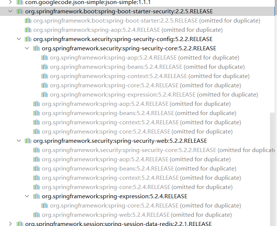Select the spring-session-data-redis:2.2.1.RELEASE row text
The height and width of the screenshot is (226, 277).
tap(118, 224)
